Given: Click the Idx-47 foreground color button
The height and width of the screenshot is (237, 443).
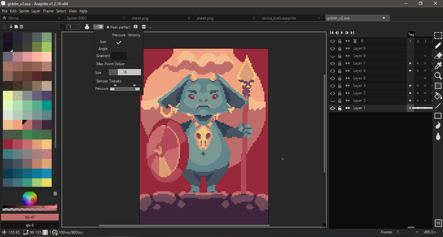Looking at the screenshot, I should coord(30,217).
